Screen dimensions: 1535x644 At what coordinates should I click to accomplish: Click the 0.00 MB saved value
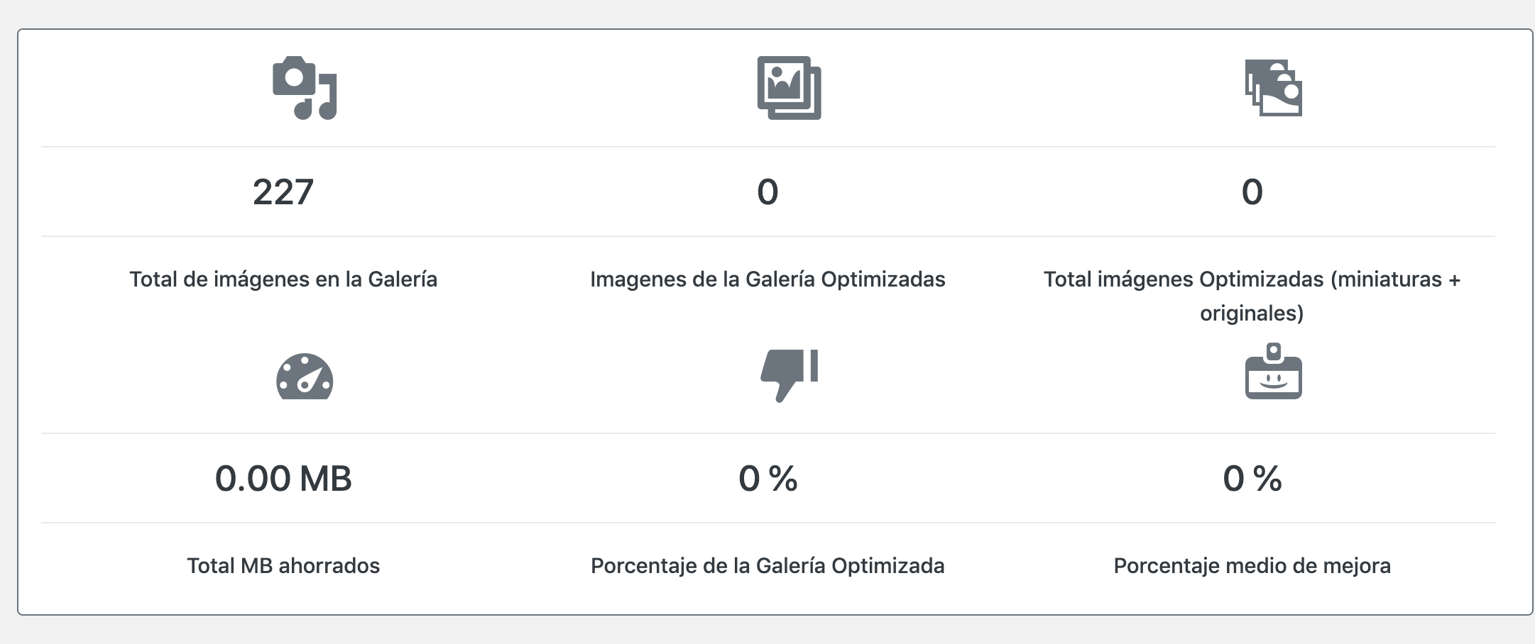283,479
